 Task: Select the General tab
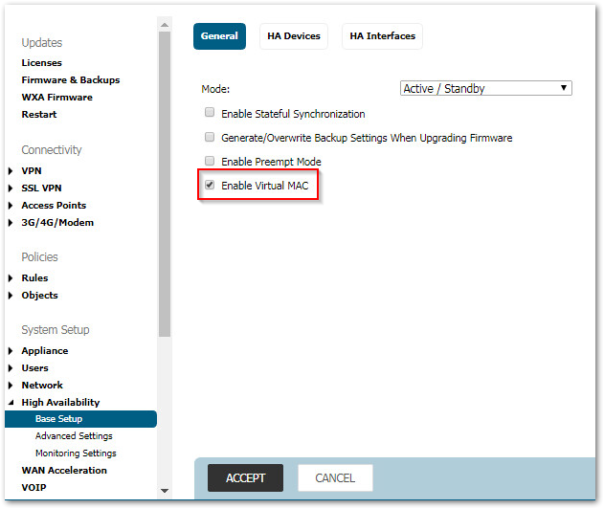pos(219,36)
